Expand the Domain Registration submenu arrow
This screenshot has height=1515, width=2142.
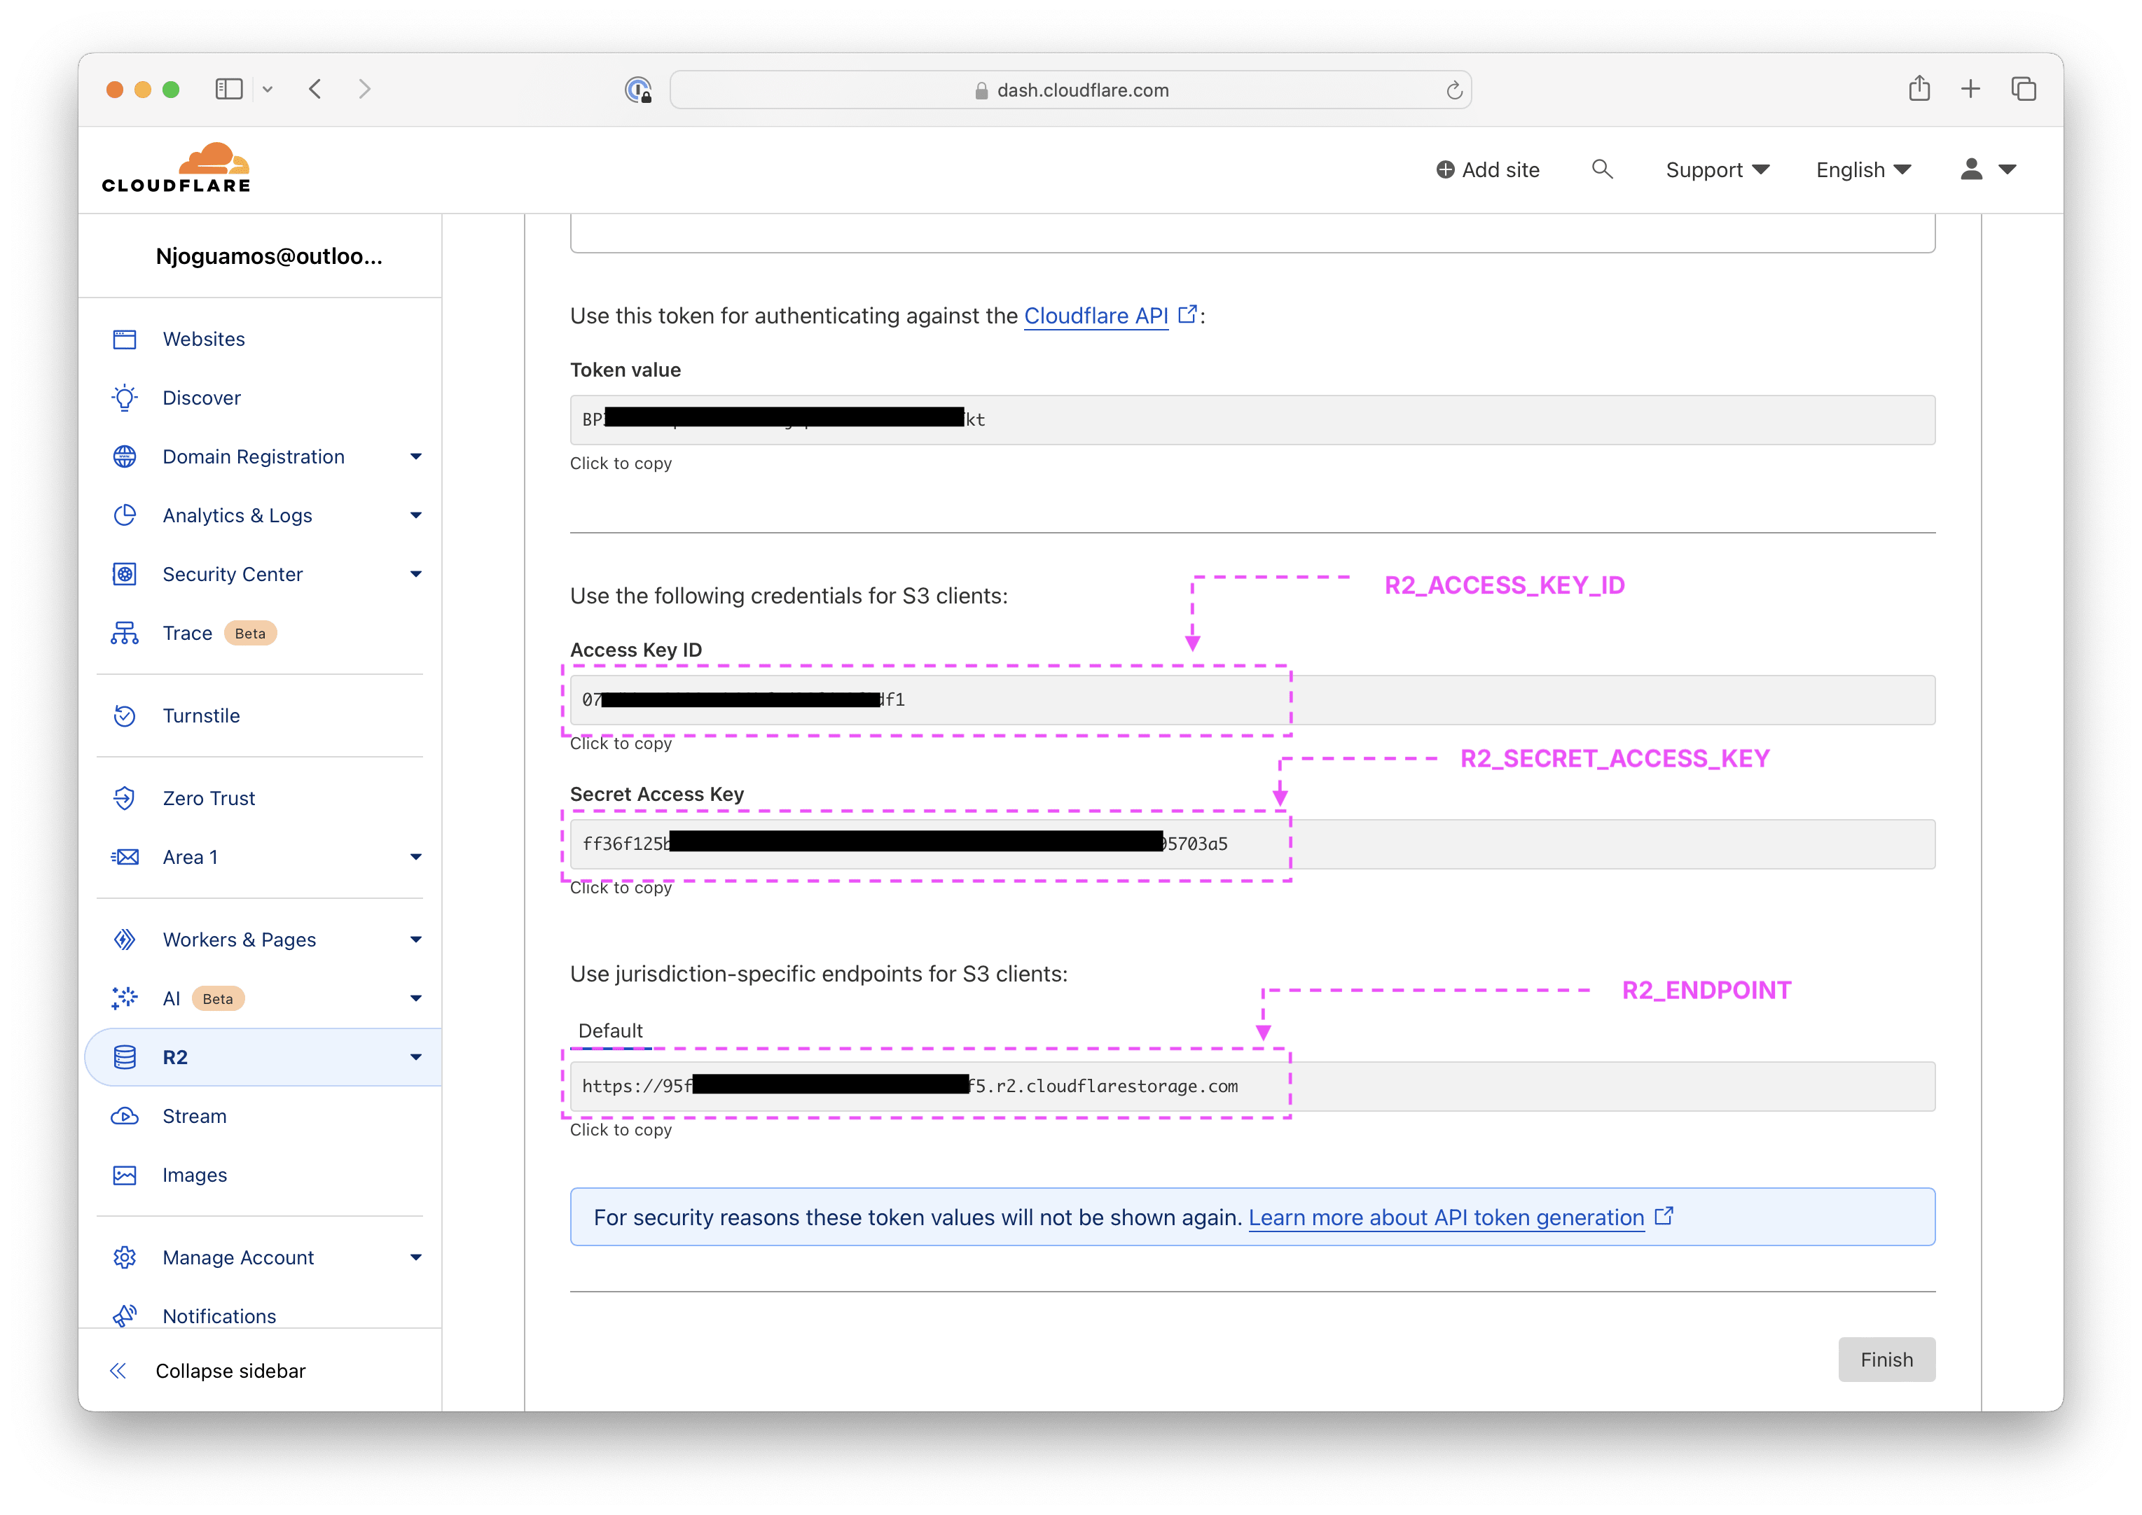416,456
